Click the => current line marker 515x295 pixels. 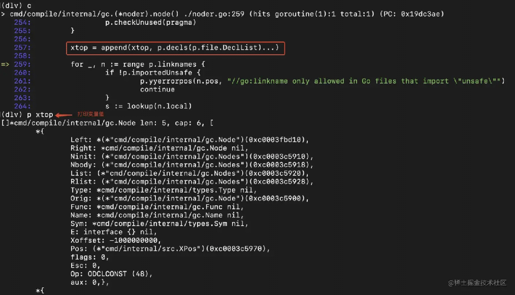6,64
